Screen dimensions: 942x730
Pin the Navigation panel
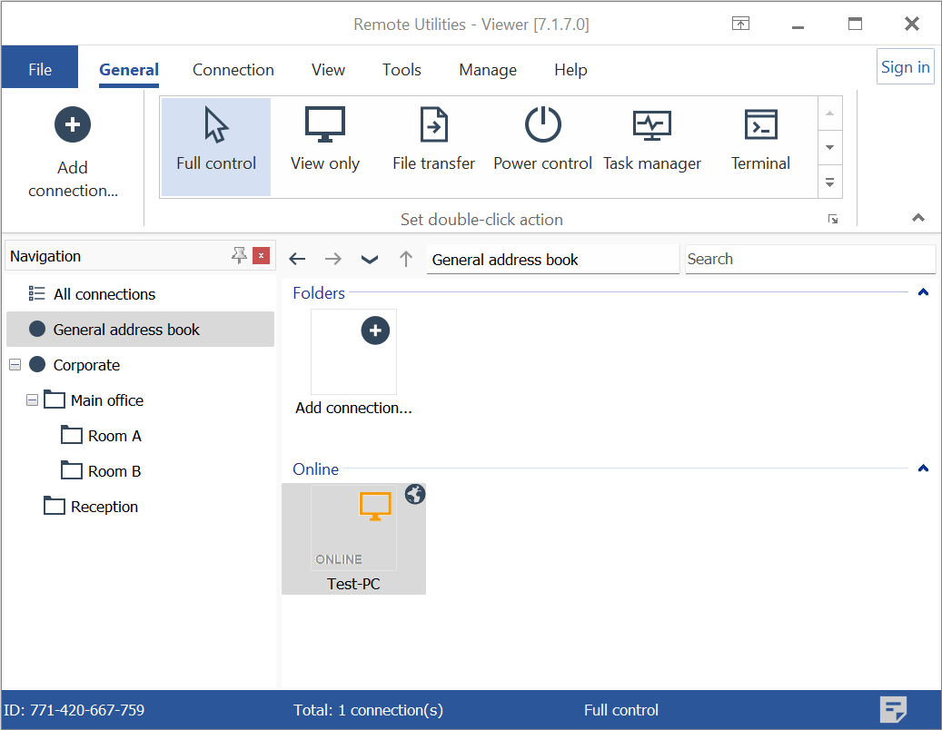239,256
